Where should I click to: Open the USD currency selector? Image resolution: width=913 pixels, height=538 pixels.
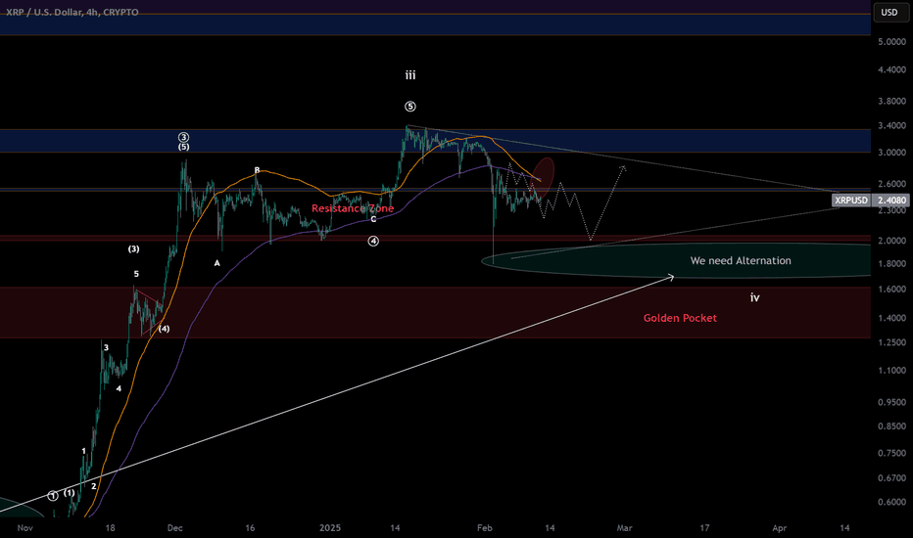pyautogui.click(x=889, y=12)
